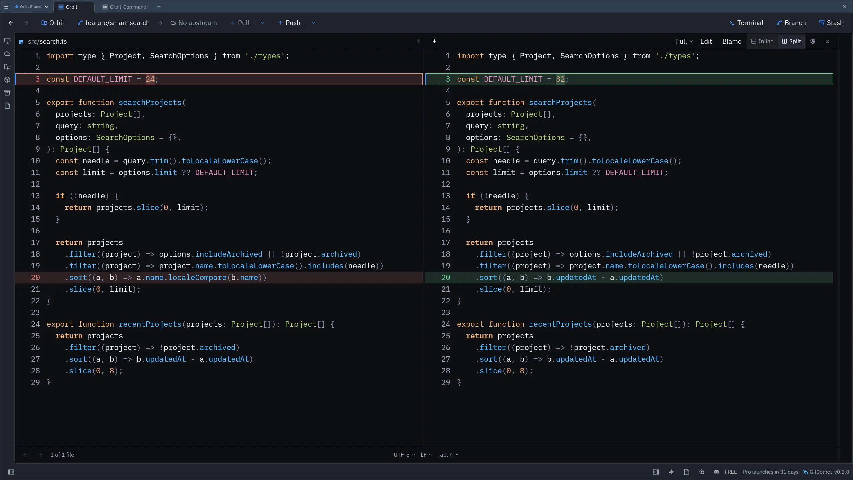Viewport: 853px width, 480px height.
Task: Add a new tab with plus button
Action: [x=159, y=7]
